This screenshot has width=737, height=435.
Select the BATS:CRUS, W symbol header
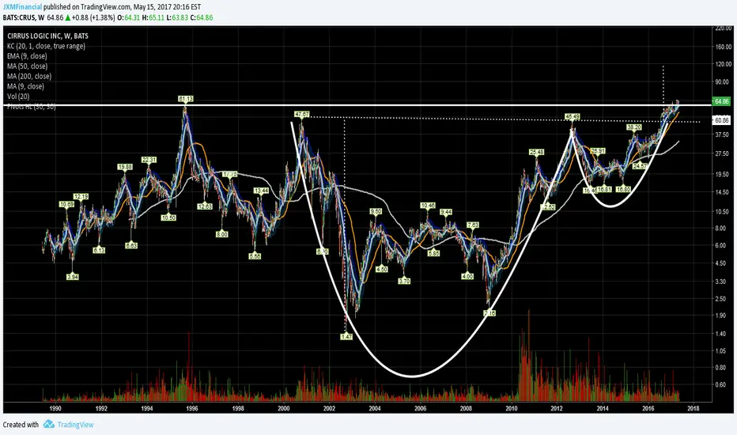pos(24,18)
